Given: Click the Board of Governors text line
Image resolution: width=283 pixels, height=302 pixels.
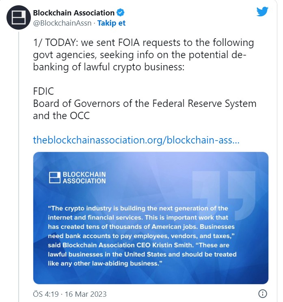Looking at the screenshot, I should [145, 103].
